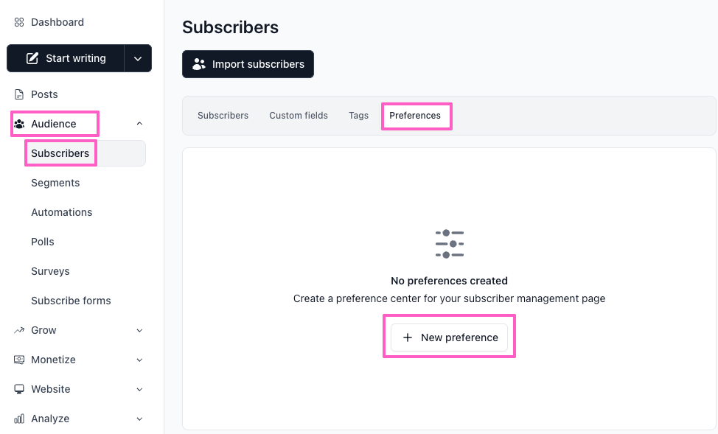Click the Posts document icon

[x=19, y=94]
